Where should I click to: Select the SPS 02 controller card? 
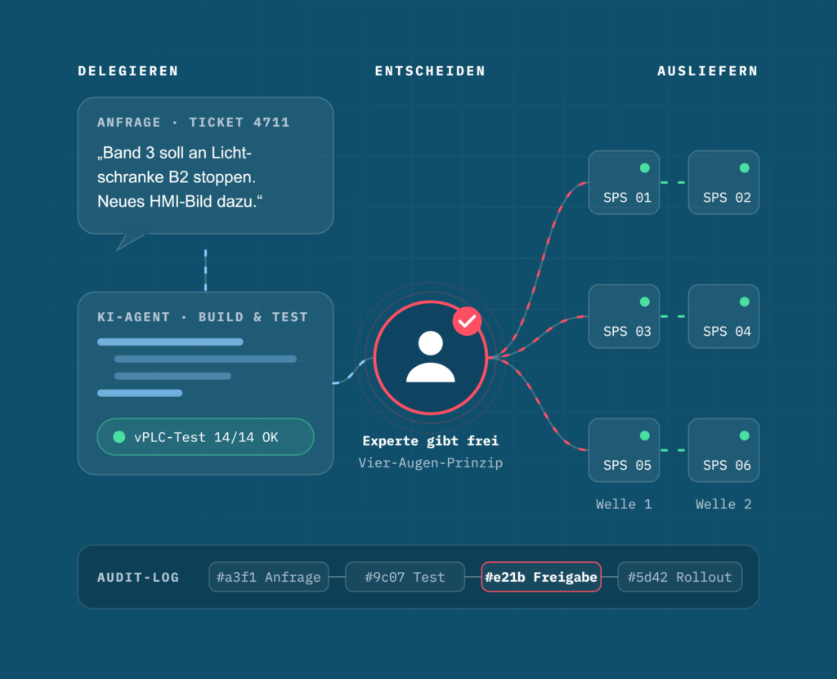click(x=724, y=182)
